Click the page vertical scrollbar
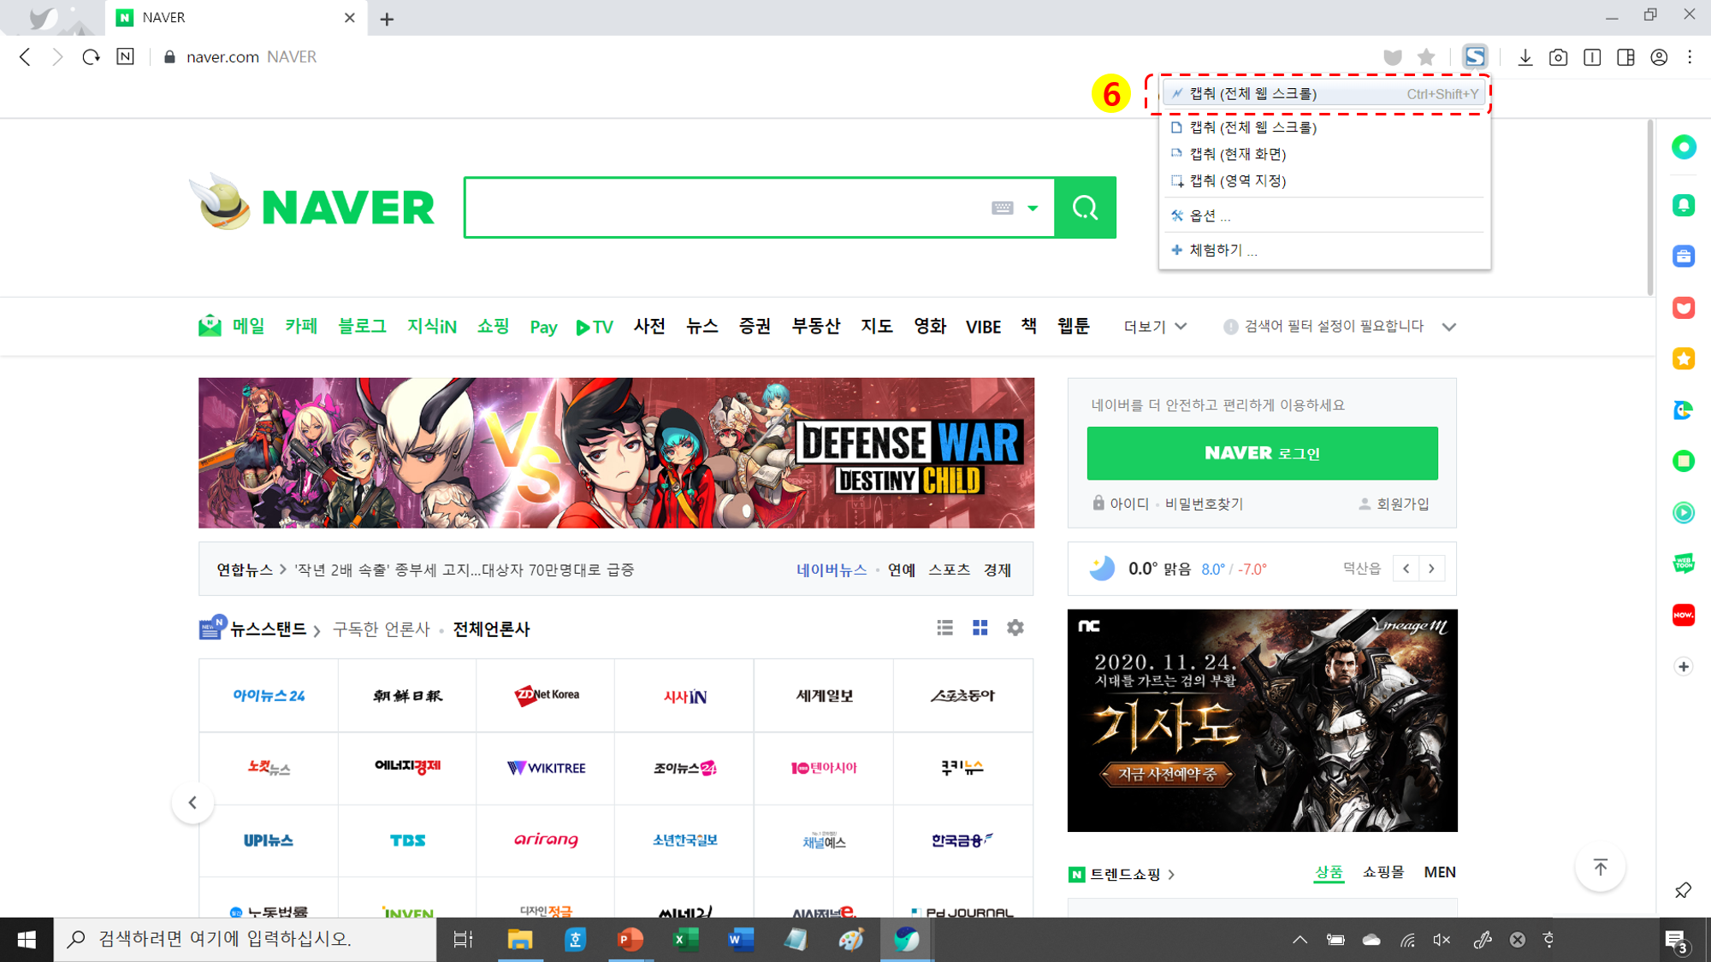 point(1650,208)
